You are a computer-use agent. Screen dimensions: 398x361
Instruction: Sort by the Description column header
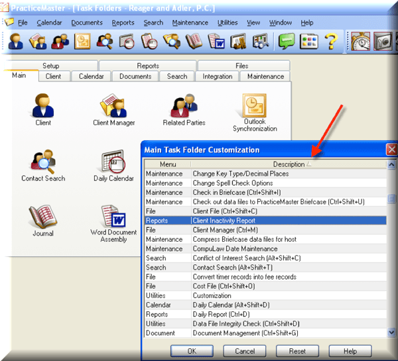point(289,164)
